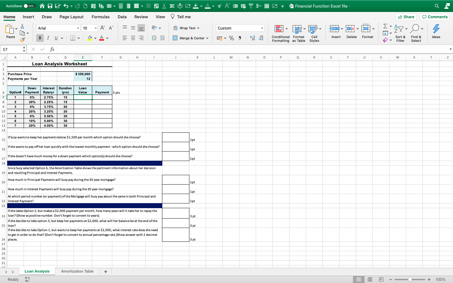453x283 pixels.
Task: Open the Amortization Table sheet tab
Action: pyautogui.click(x=77, y=271)
